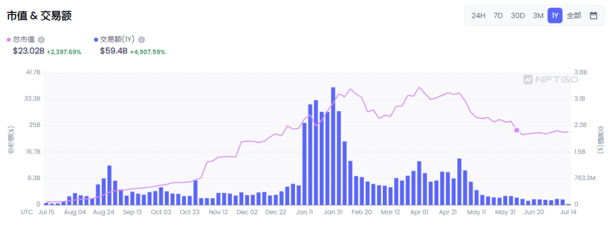Select the 7D range tab
The height and width of the screenshot is (225, 608).
tap(498, 16)
